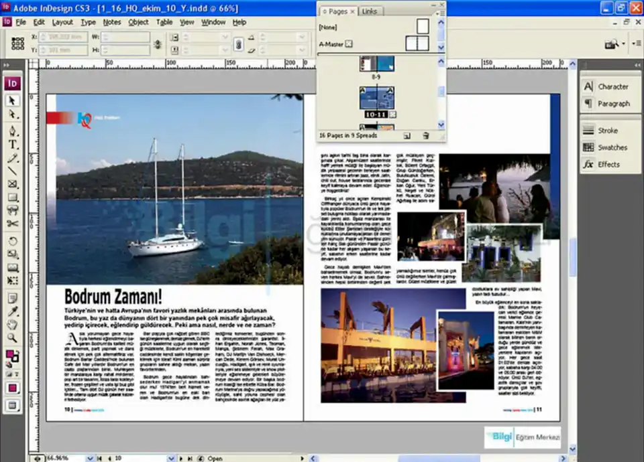
Task: Activate the Eyedropper tool
Action: [x=13, y=312]
